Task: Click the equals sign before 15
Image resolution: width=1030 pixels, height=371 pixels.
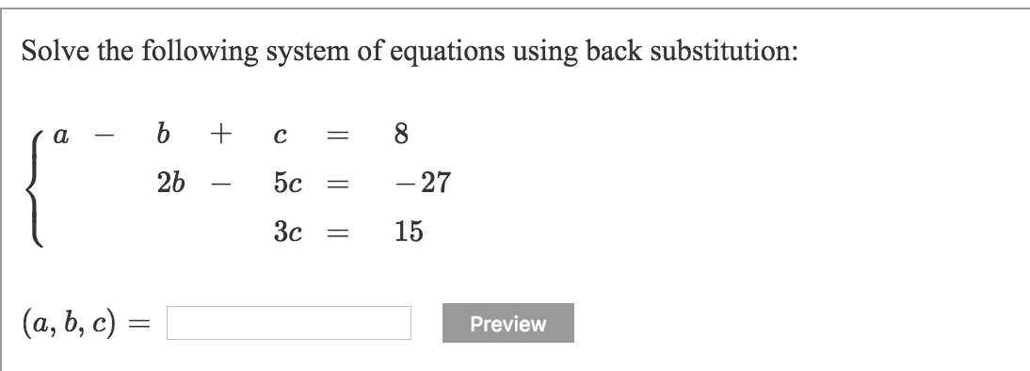Action: click(x=339, y=234)
